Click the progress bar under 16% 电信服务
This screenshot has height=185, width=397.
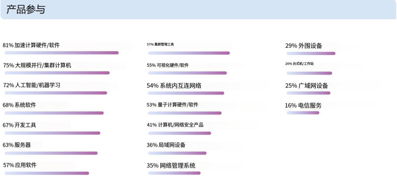tap(303, 113)
